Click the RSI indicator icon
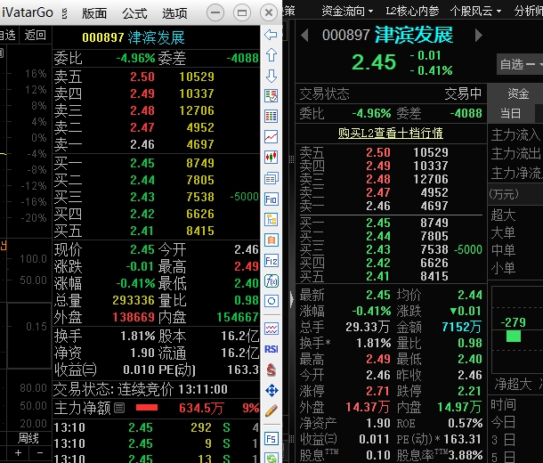 click(x=271, y=349)
